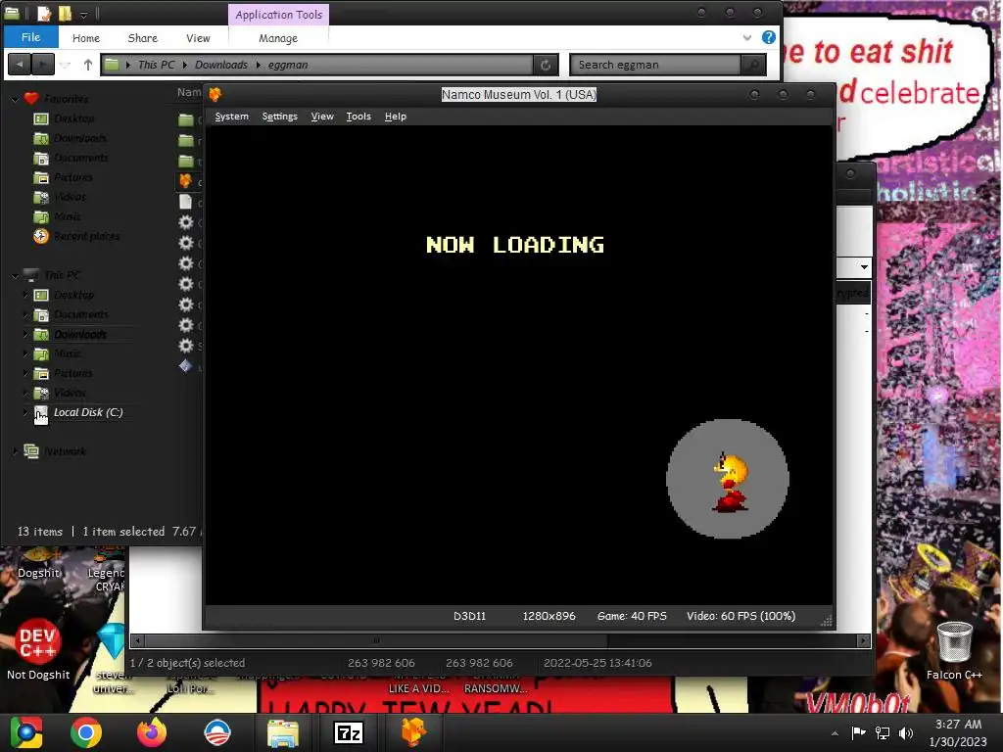Expand Downloads under This PC
Screen dimensions: 1003x752
click(25, 335)
